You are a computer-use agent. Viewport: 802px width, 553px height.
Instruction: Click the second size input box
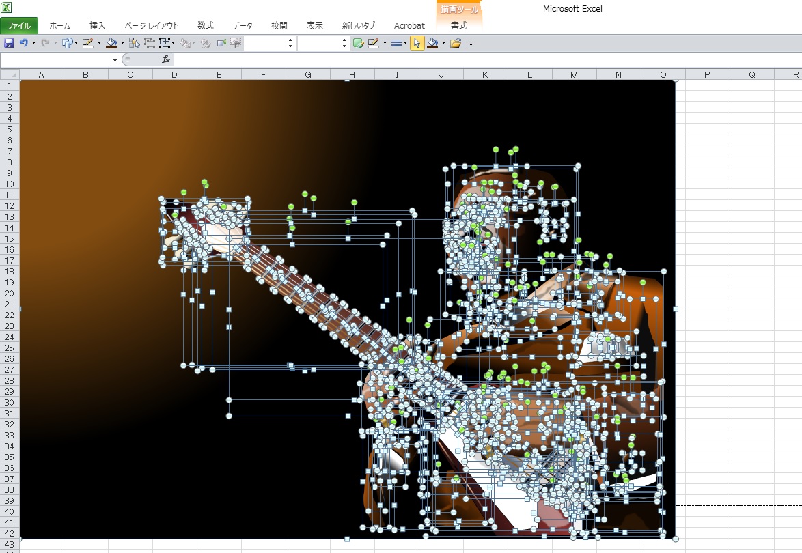pos(319,44)
